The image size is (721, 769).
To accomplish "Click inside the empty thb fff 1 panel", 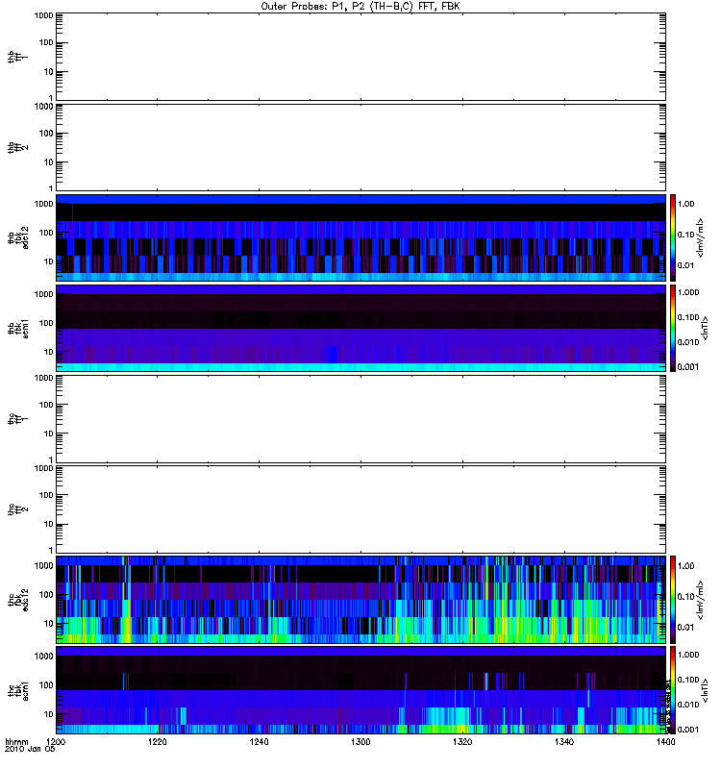I will tap(360, 57).
